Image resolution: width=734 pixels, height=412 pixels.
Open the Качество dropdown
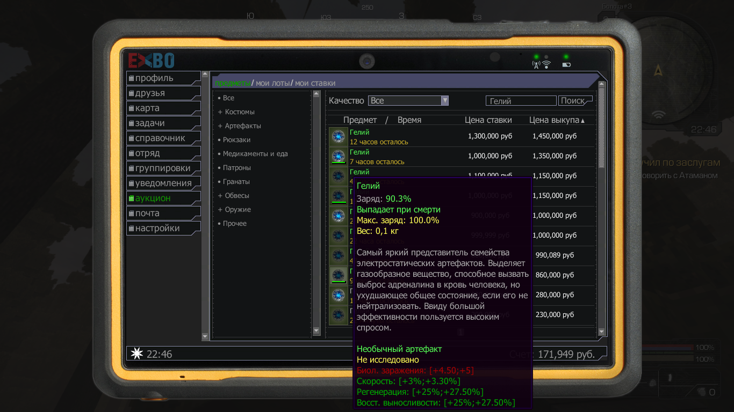pos(408,100)
